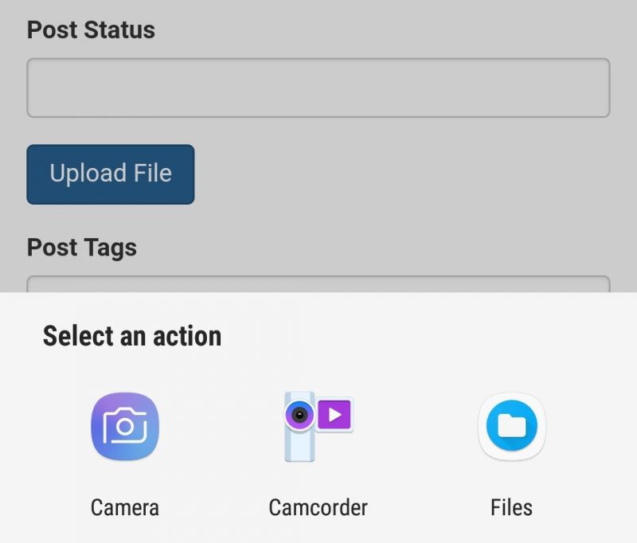Click the Post Status label
This screenshot has width=637, height=543.
[91, 30]
